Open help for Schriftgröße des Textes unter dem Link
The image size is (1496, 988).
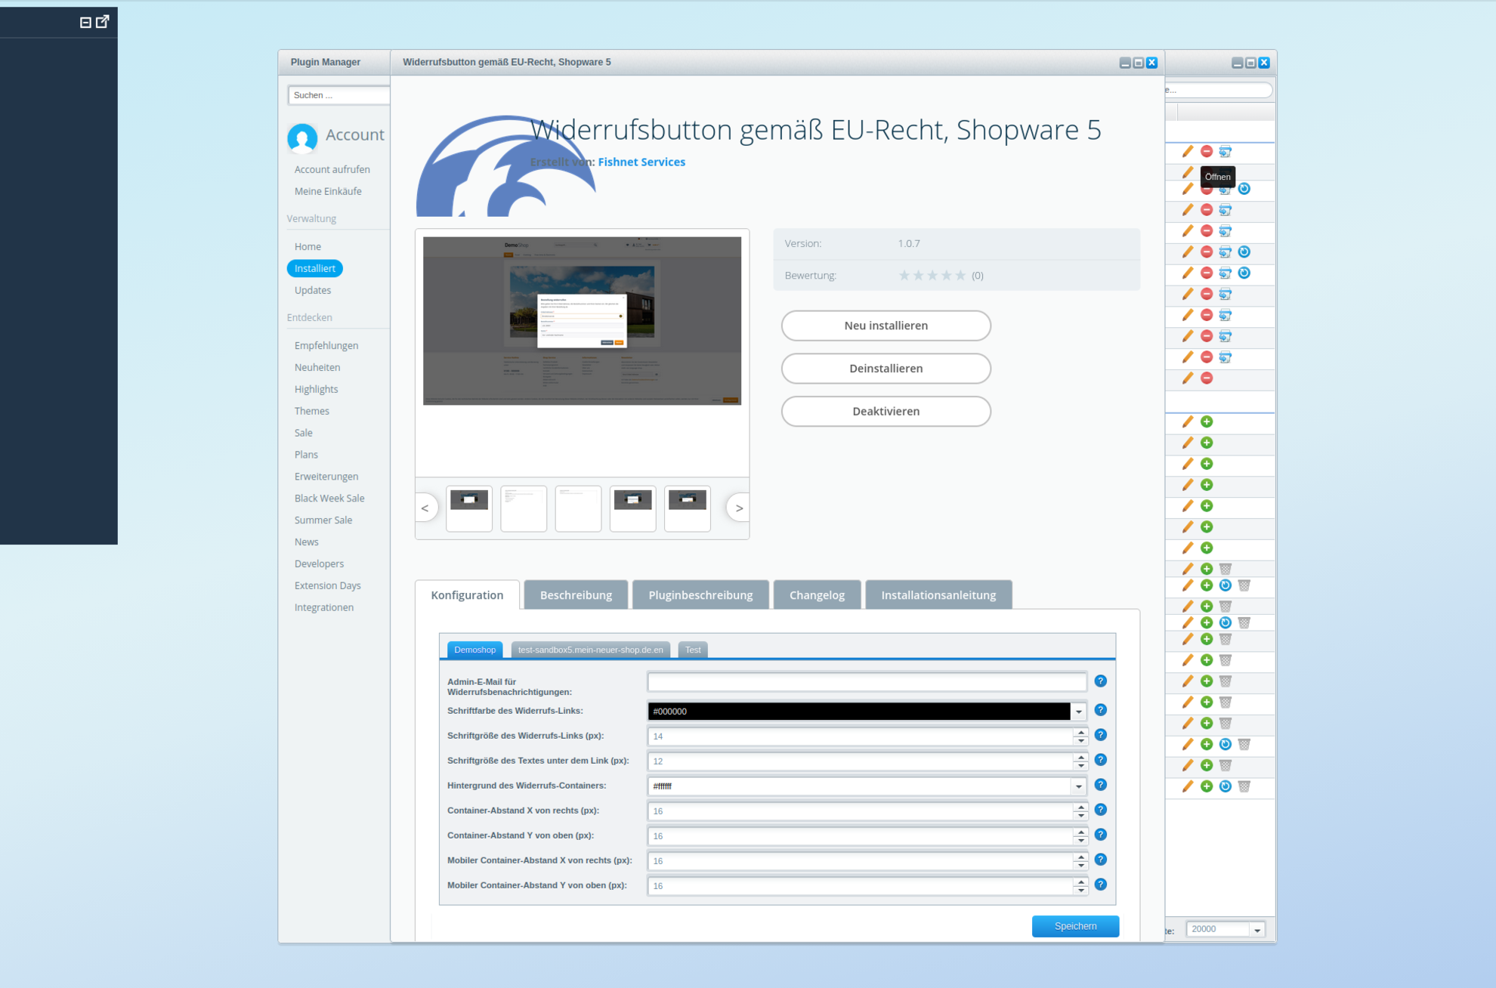(x=1101, y=760)
